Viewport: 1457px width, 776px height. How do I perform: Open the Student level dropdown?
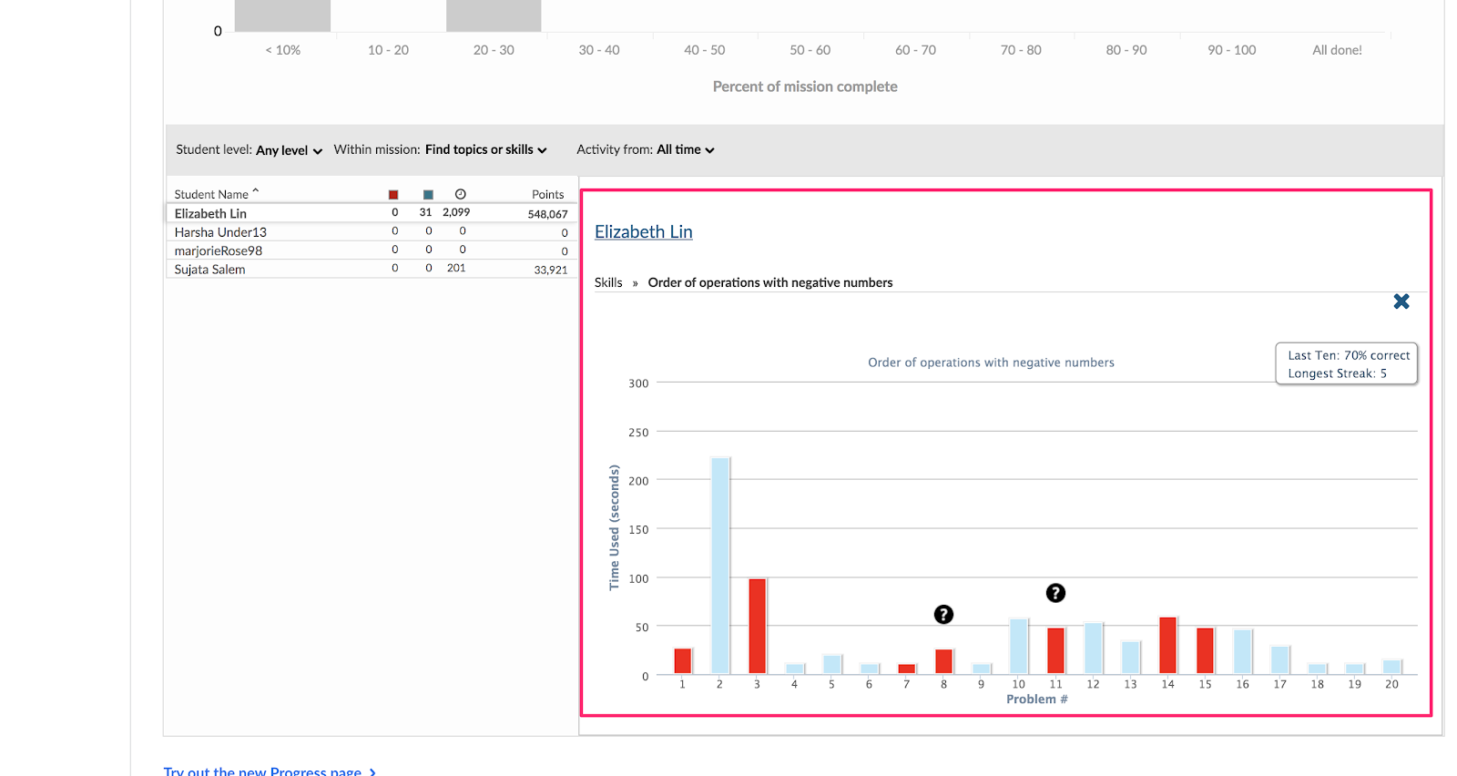point(289,150)
